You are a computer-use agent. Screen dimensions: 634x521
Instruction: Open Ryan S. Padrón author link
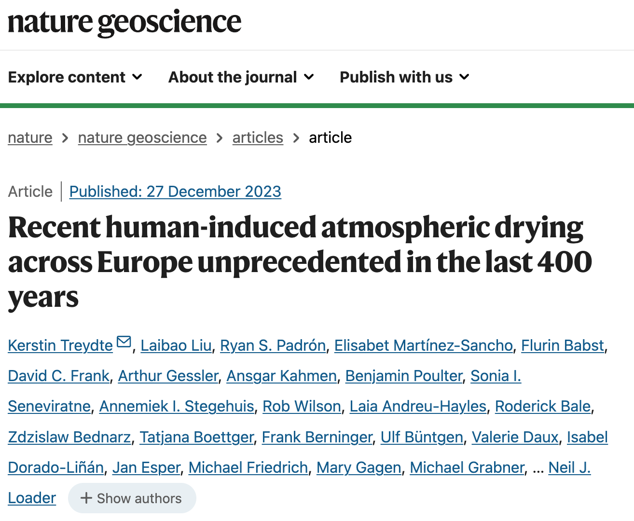click(273, 345)
